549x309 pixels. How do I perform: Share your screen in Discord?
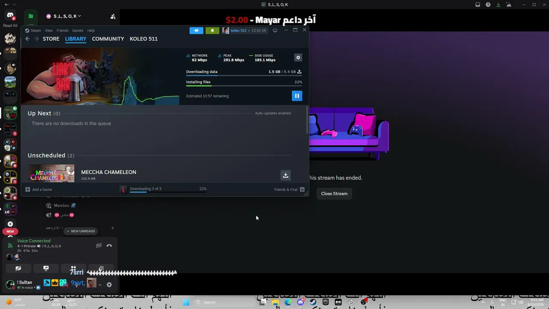(46, 269)
